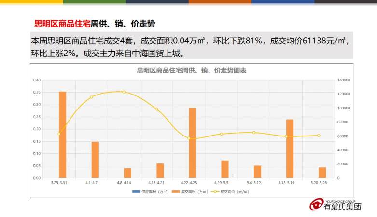Screen dimensions: 377x217
Task: Click the orange bar for week 5.6-5.12
Action: 257,172
